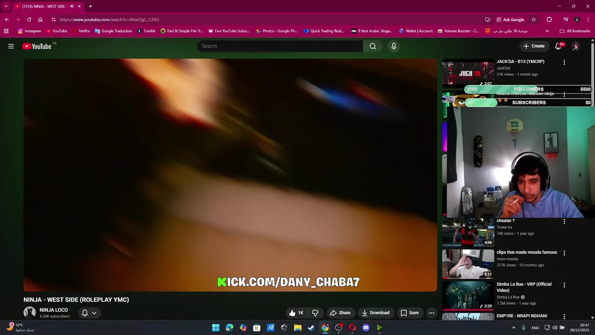Mute the tab via speaker icon

click(x=72, y=7)
